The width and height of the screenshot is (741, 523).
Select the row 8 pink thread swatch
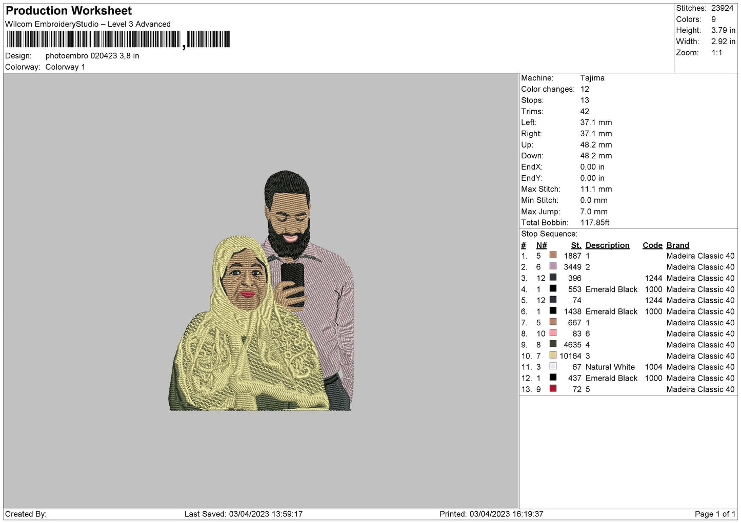click(553, 333)
